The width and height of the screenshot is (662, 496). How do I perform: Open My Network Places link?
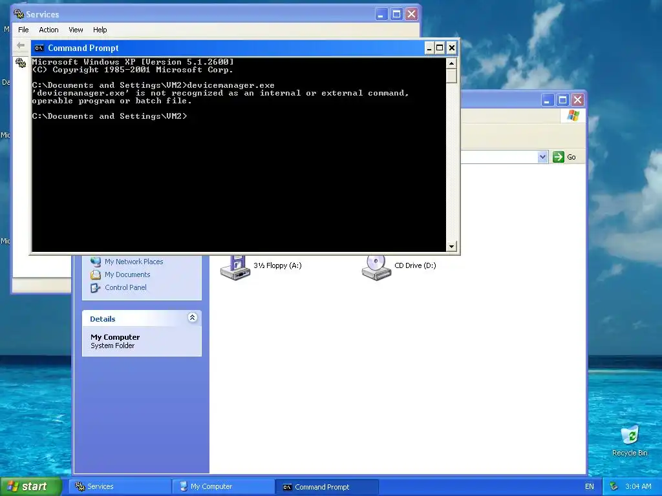(x=134, y=262)
